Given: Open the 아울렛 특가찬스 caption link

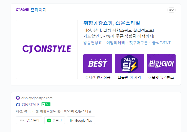Looking at the screenshot, I should pyautogui.click(x=161, y=77).
